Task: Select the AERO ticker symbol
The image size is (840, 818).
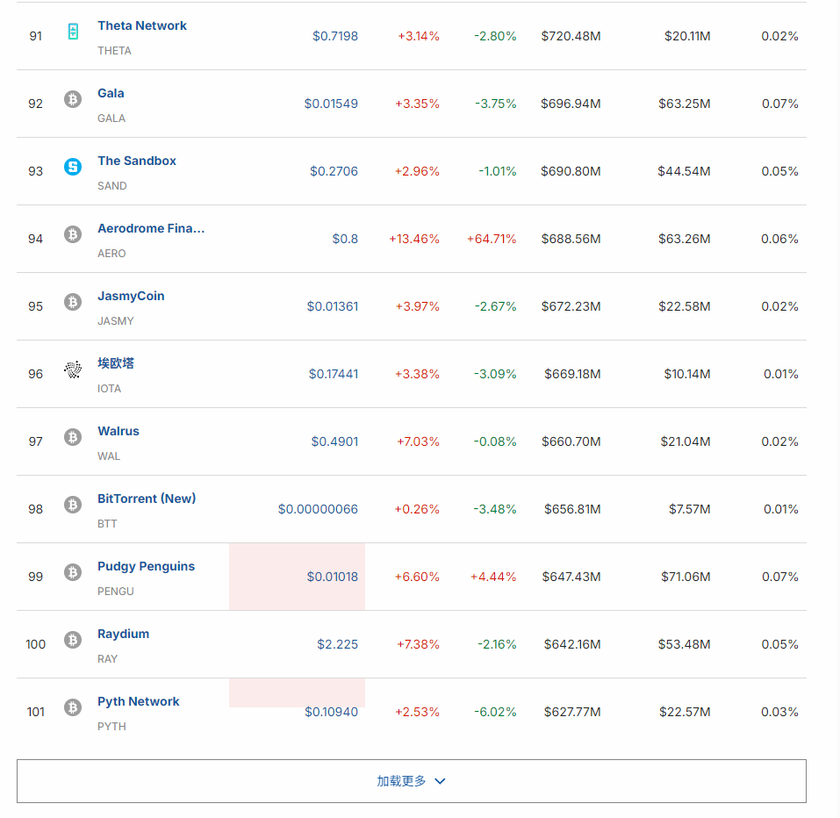Action: pos(111,254)
